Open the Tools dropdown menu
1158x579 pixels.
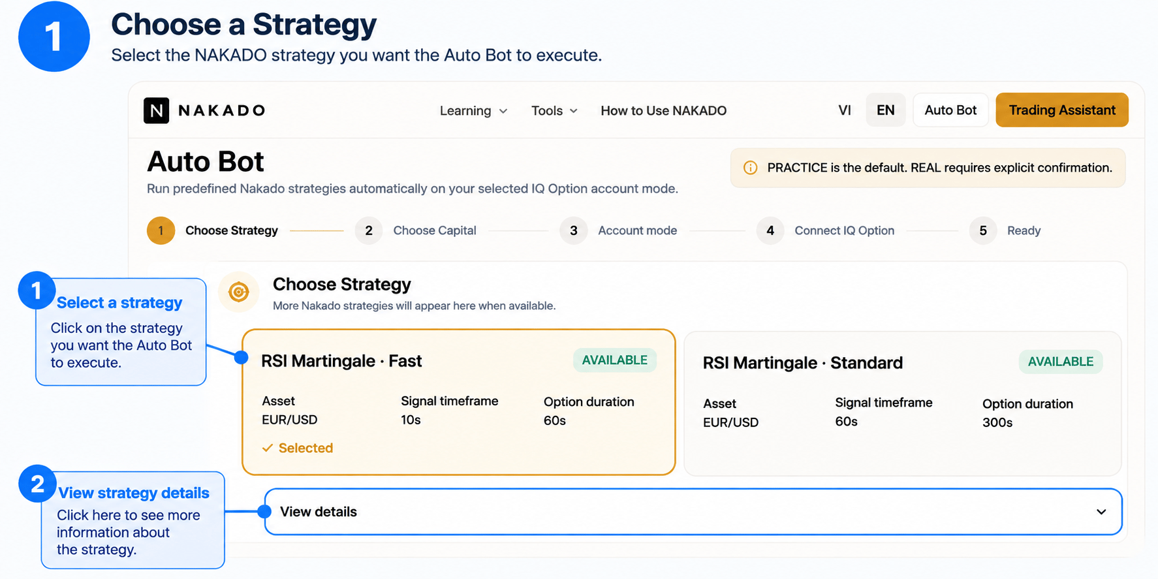point(554,111)
